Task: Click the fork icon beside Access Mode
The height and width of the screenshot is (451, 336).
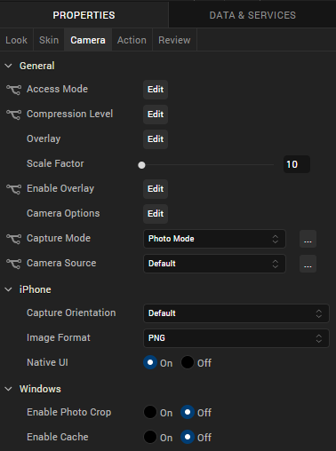Action: (x=13, y=90)
